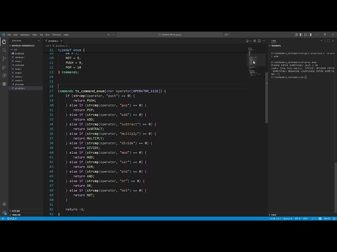Open the Search view in the activity bar
Viewport: 337px width, 252px height.
click(4, 50)
